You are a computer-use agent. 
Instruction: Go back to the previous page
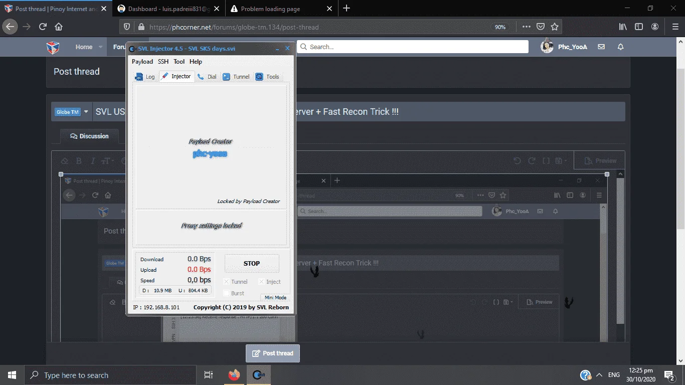point(10,27)
